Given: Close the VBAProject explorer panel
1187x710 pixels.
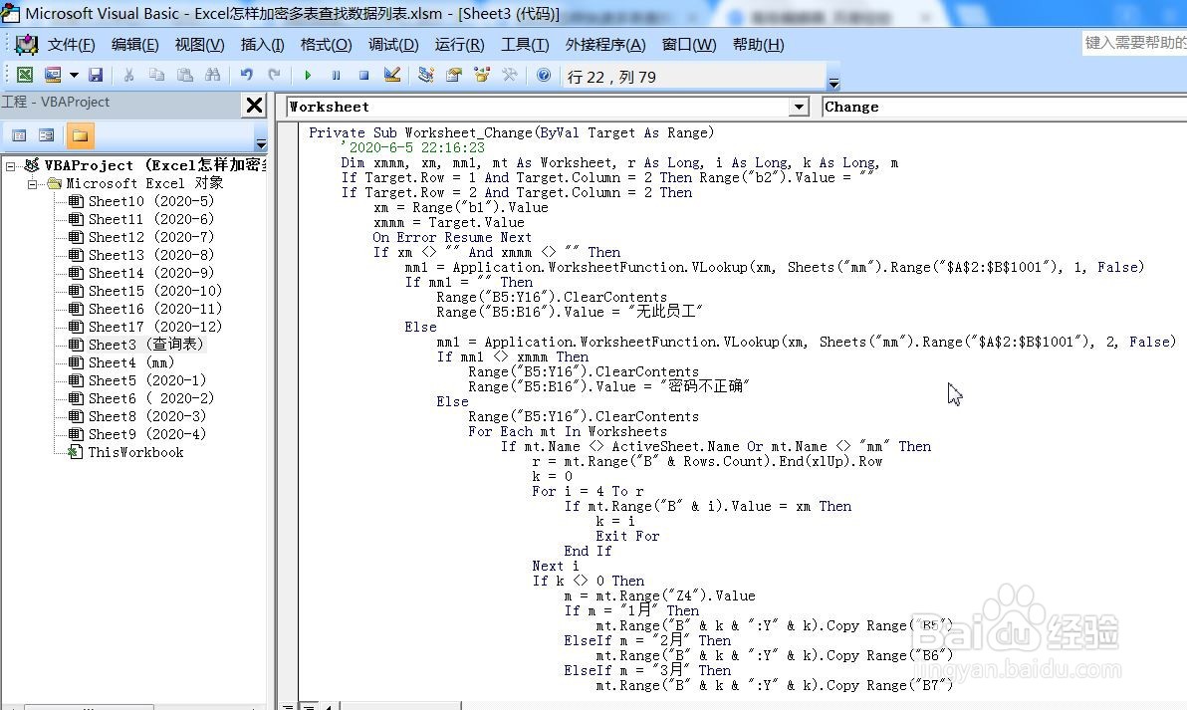Looking at the screenshot, I should [x=255, y=105].
